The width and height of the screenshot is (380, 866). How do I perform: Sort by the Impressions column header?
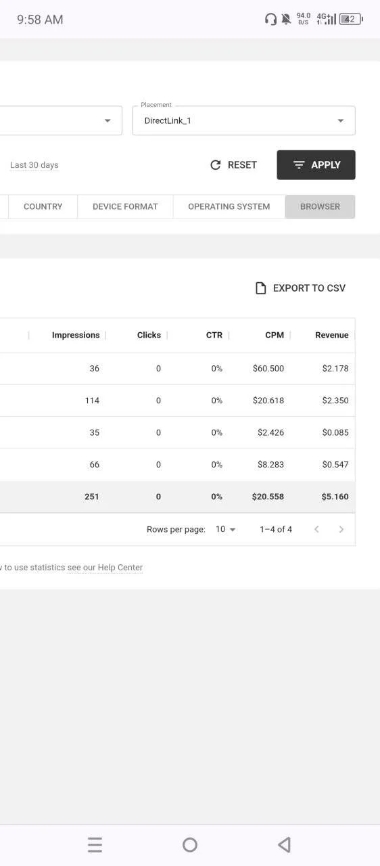[75, 335]
